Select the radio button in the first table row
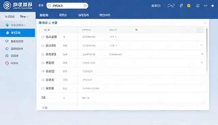The width and height of the screenshot is (218, 125). [x=43, y=37]
